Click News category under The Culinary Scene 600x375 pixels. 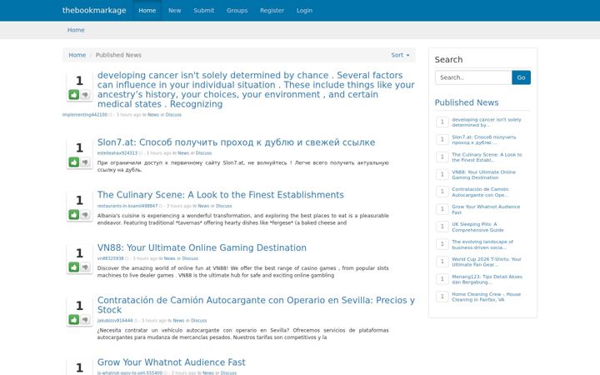pos(203,206)
